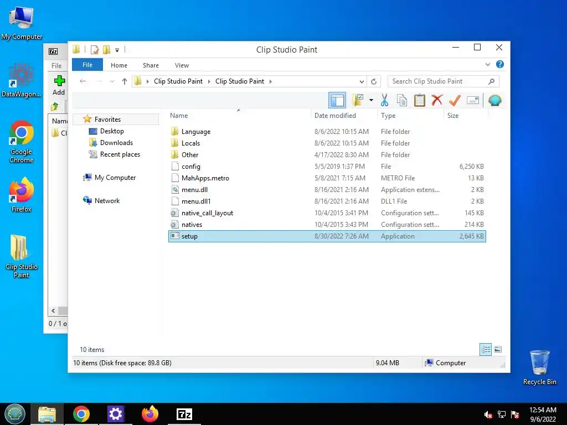Click the Copy icon in toolbar
Screen dimensions: 567x425
pyautogui.click(x=402, y=100)
